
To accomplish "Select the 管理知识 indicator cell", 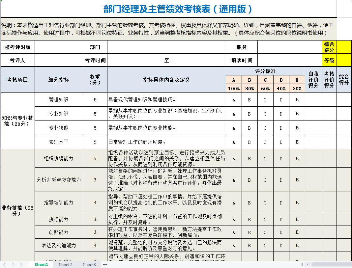I will [59, 99].
